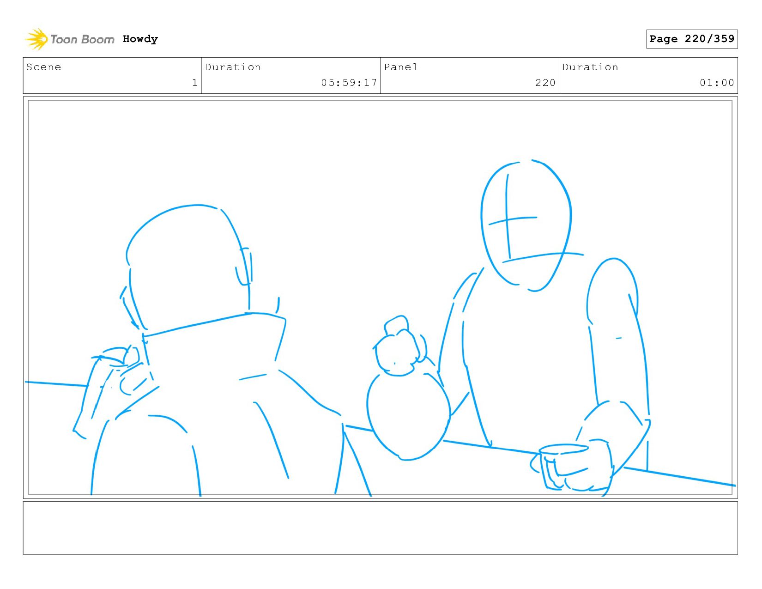The image size is (762, 589).
Task: Click the empty notes box below the panel
Action: coord(380,528)
